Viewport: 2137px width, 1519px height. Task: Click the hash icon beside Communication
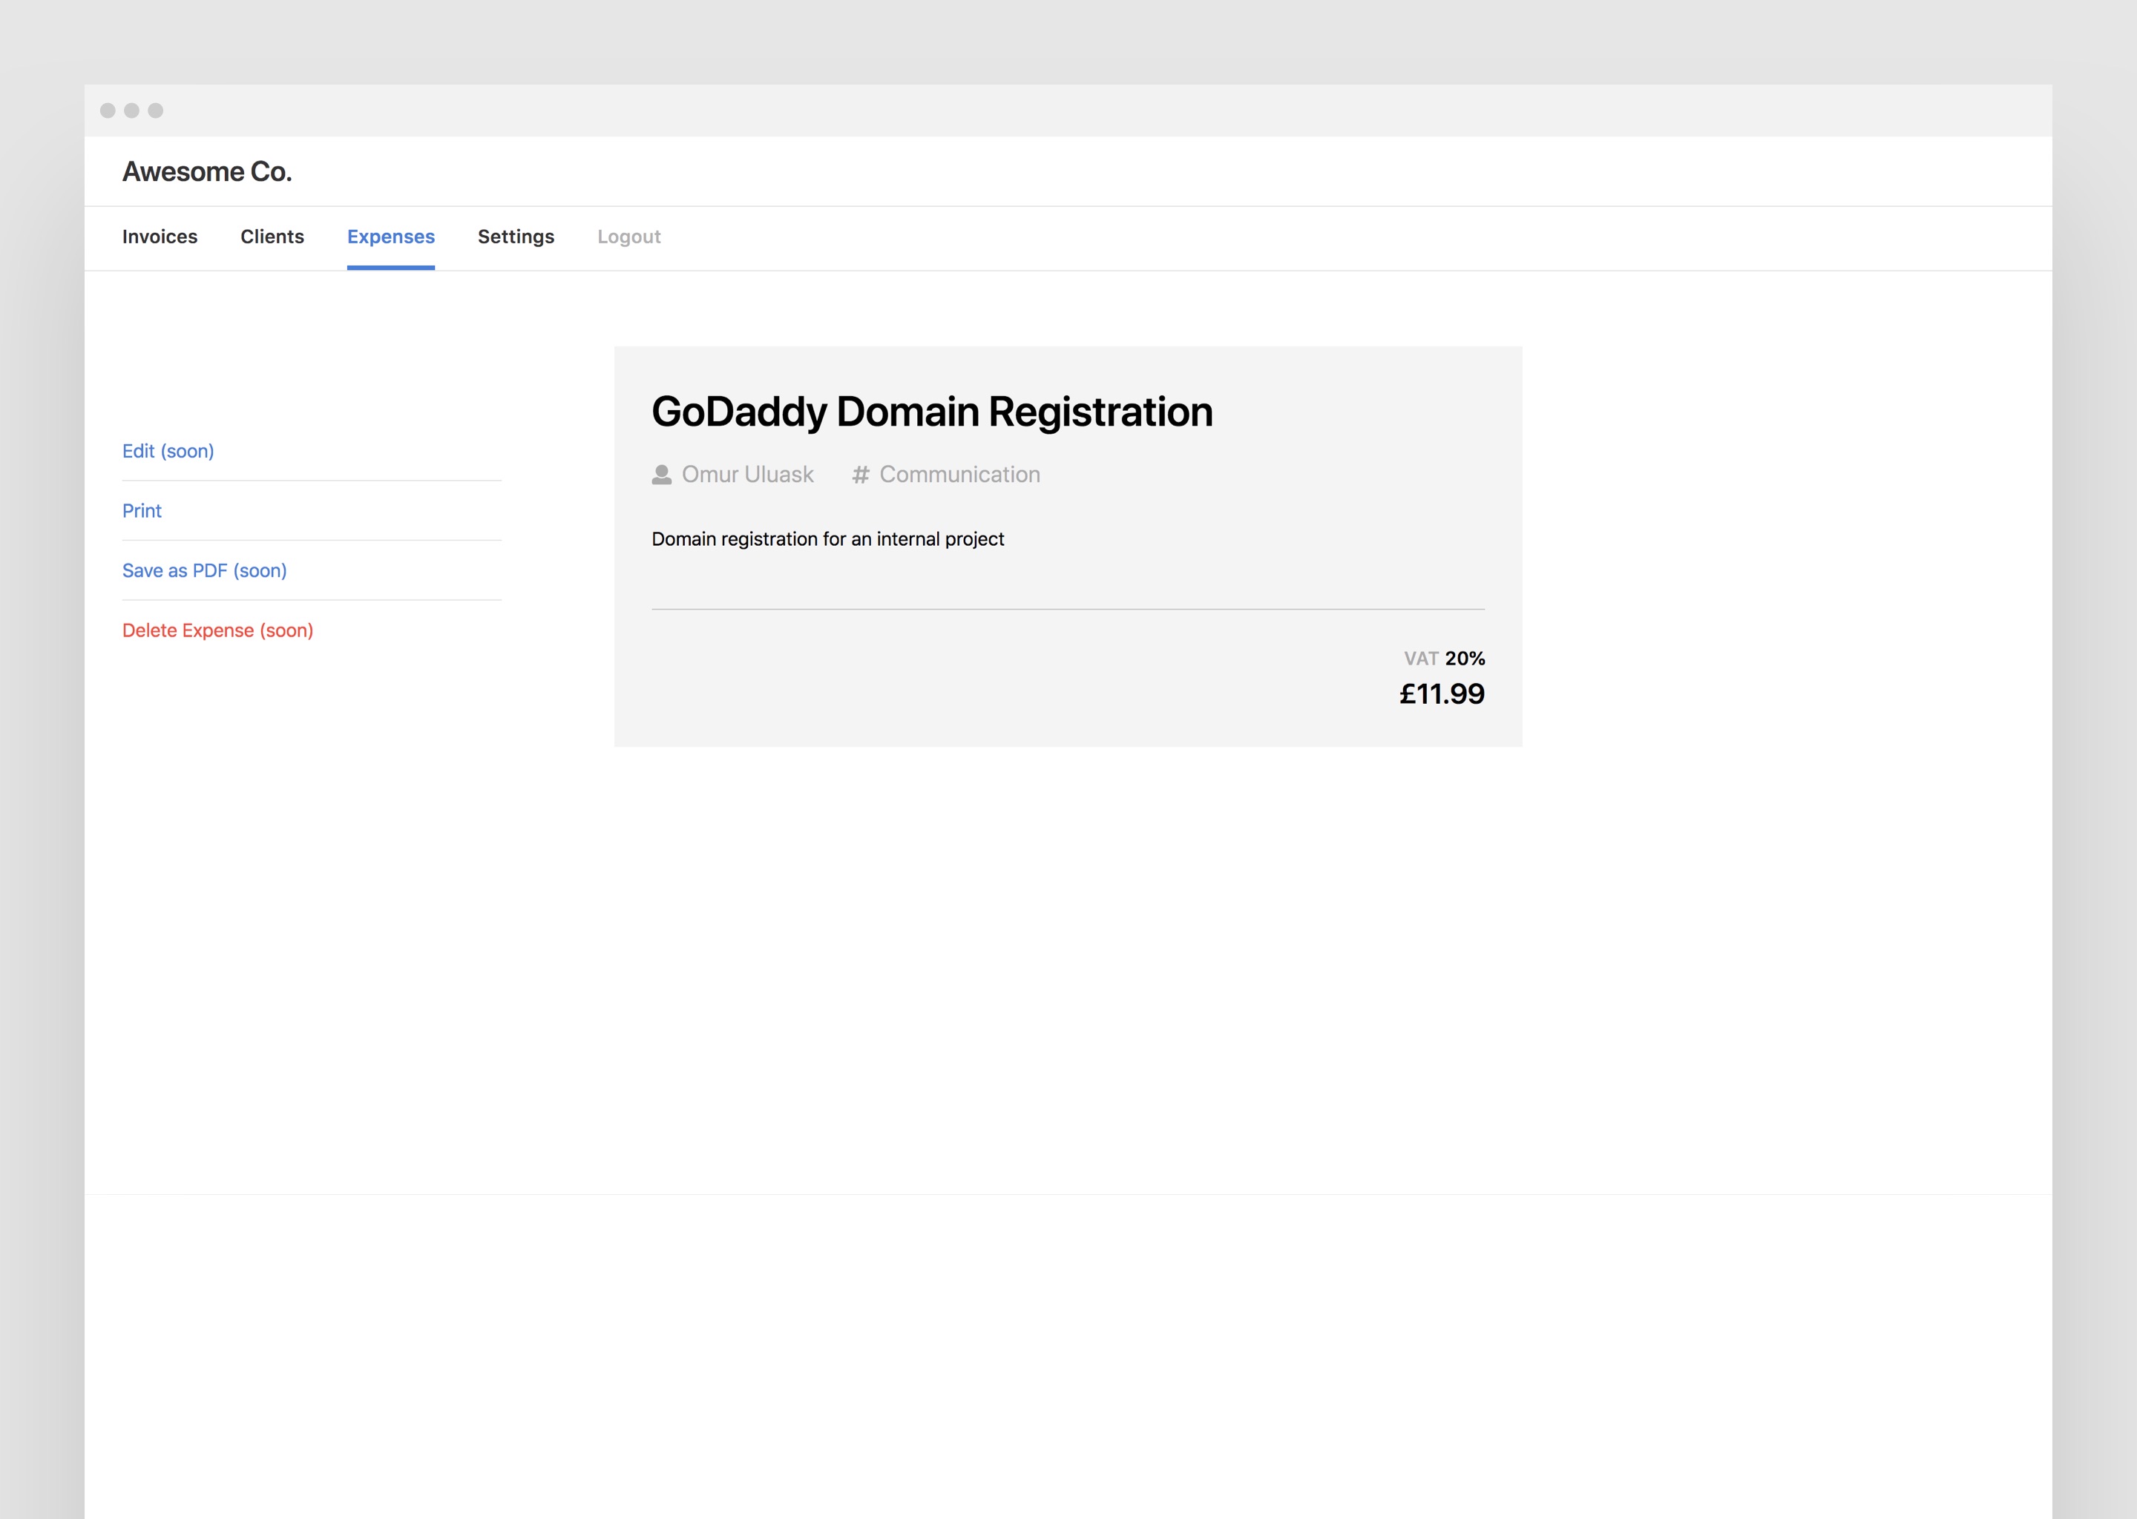tap(861, 475)
